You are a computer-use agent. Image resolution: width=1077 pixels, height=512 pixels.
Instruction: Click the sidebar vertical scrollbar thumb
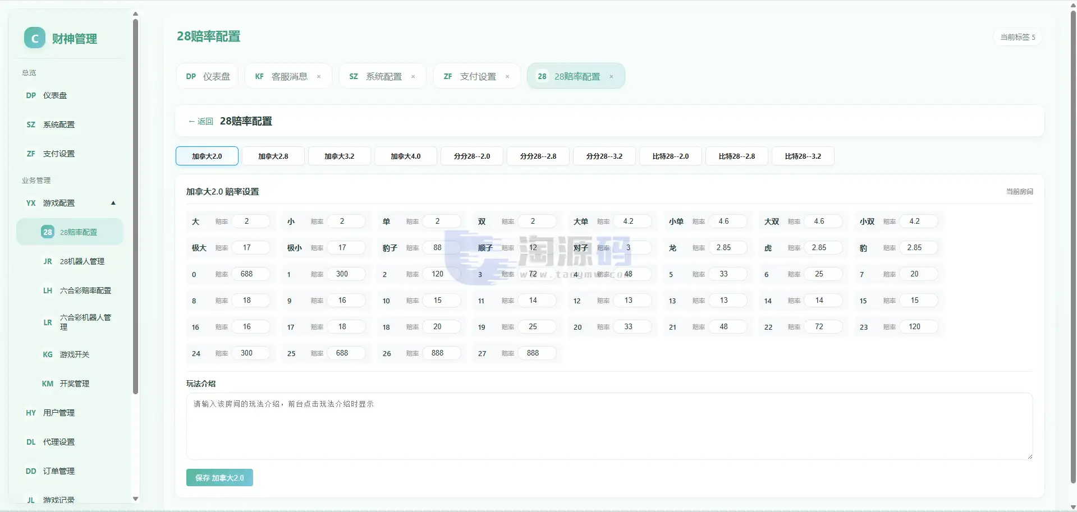pyautogui.click(x=135, y=206)
